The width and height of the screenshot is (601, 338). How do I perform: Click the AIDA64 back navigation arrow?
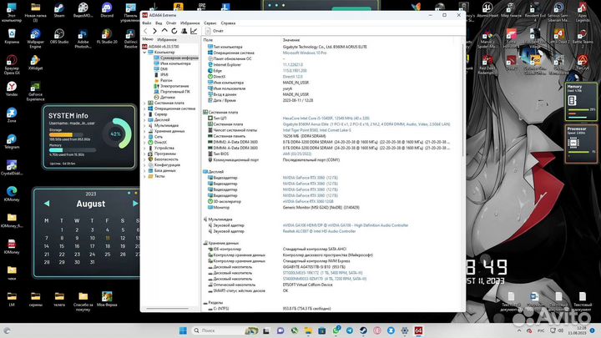tap(145, 31)
